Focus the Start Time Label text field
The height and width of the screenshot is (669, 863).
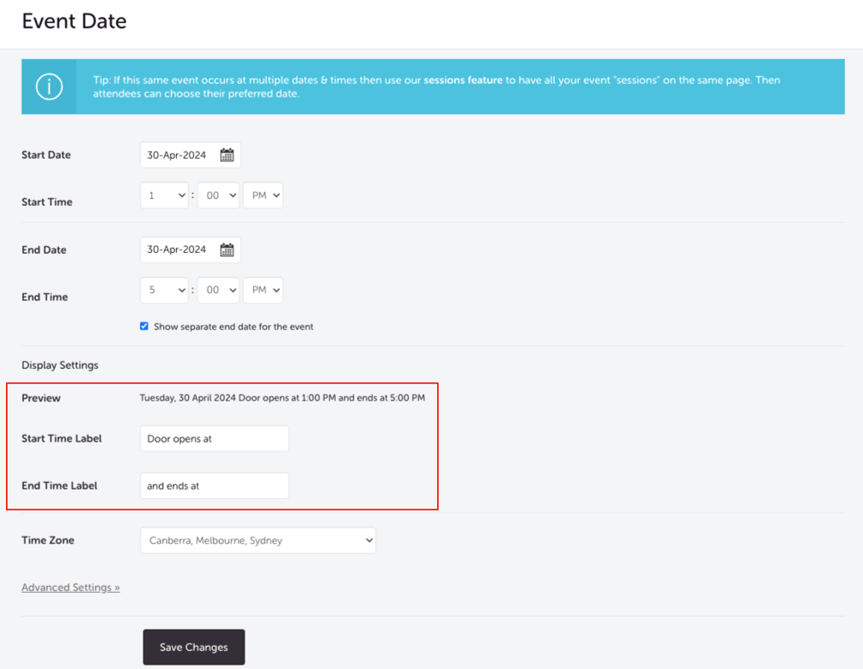[215, 438]
